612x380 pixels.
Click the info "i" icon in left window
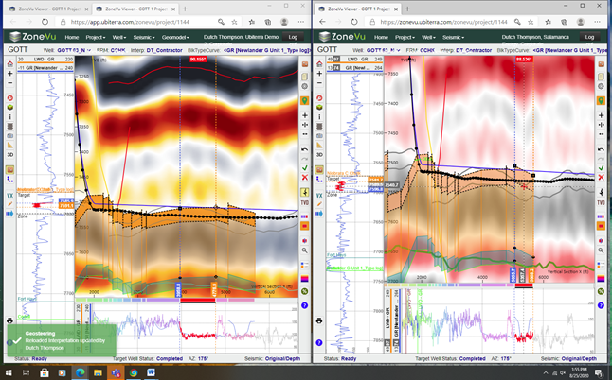tap(10, 116)
